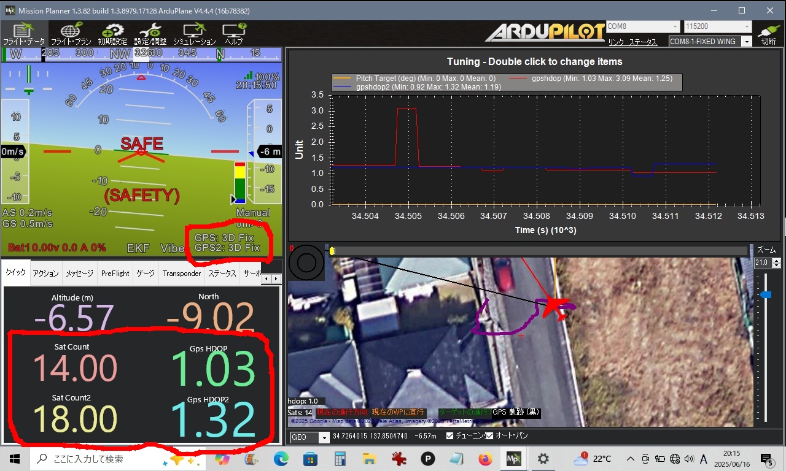Open the 初期設定 (Initial Setup) gear icon
This screenshot has width=786, height=471.
112,34
